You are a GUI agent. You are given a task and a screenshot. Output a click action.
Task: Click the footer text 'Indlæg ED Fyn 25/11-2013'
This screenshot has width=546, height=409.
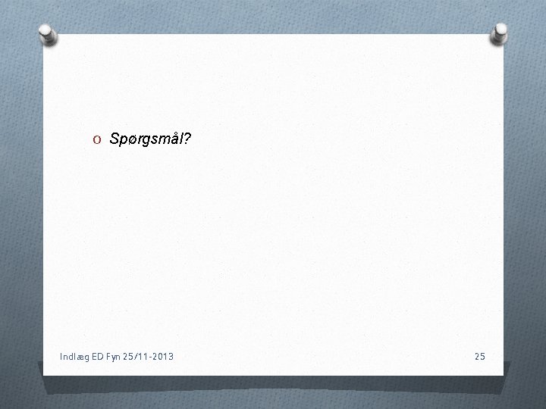pyautogui.click(x=117, y=357)
